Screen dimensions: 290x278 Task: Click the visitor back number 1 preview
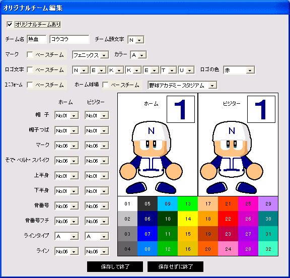(x=261, y=109)
